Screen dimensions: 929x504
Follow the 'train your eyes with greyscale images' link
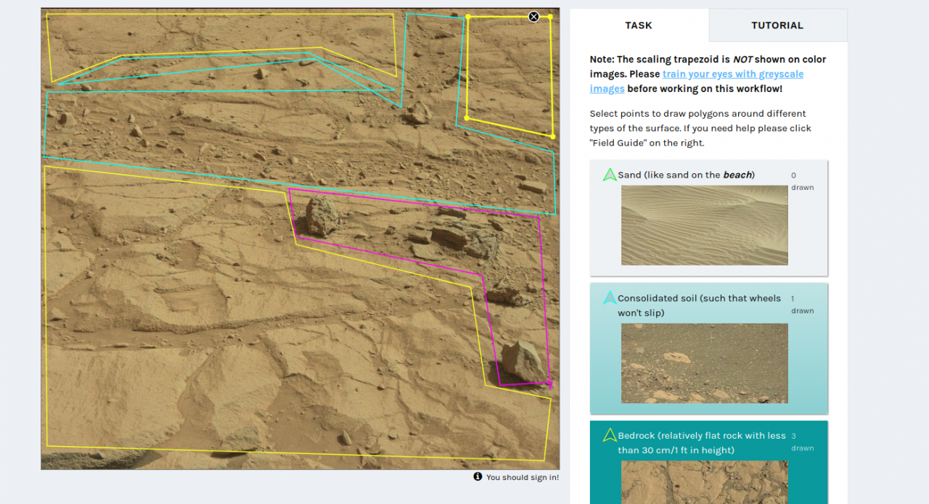coord(697,81)
